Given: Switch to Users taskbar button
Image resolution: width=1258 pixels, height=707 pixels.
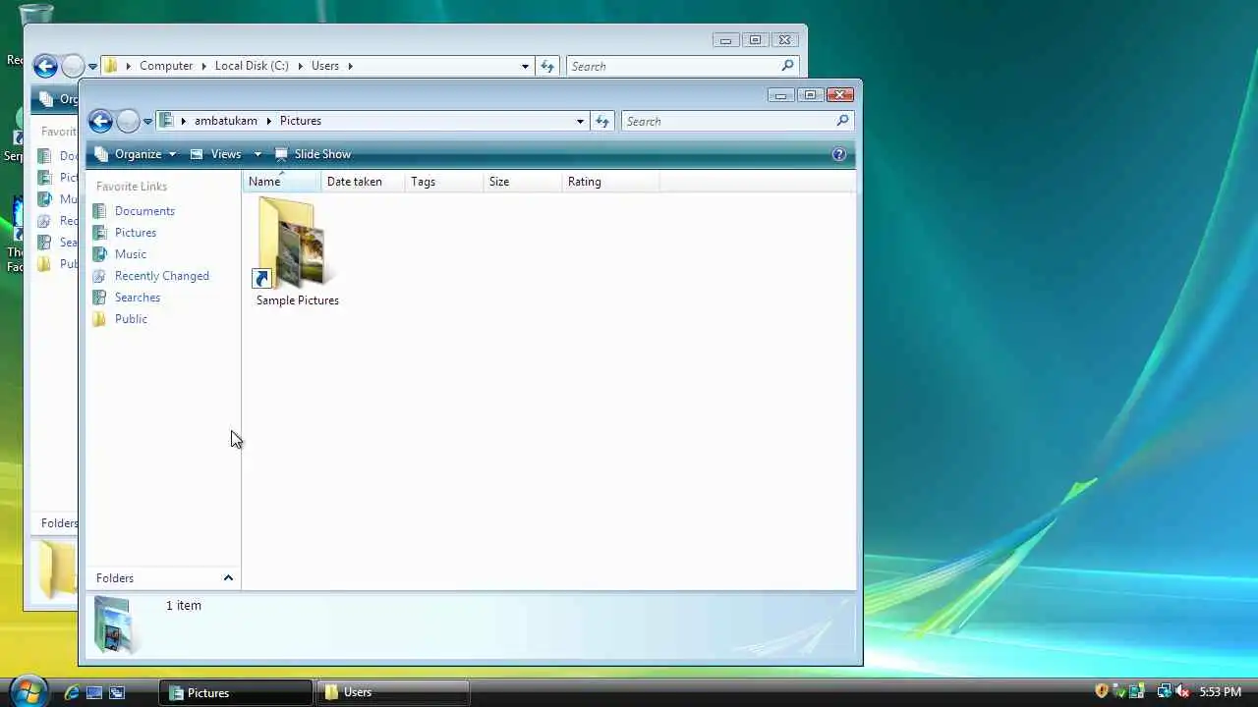Looking at the screenshot, I should (393, 692).
